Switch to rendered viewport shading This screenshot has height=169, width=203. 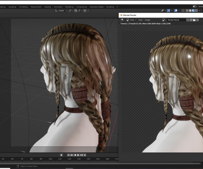coord(196,10)
